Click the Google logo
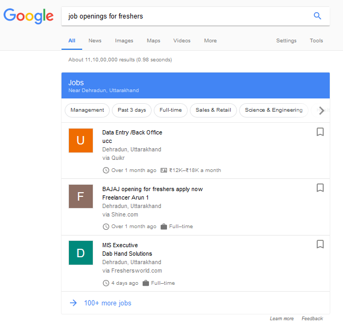Screen dimensions: 343x325 (29, 15)
